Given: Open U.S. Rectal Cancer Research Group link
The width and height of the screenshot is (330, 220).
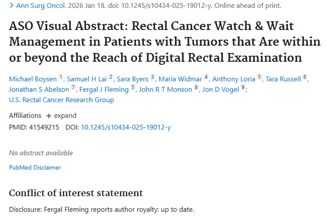Looking at the screenshot, I should [x=61, y=100].
